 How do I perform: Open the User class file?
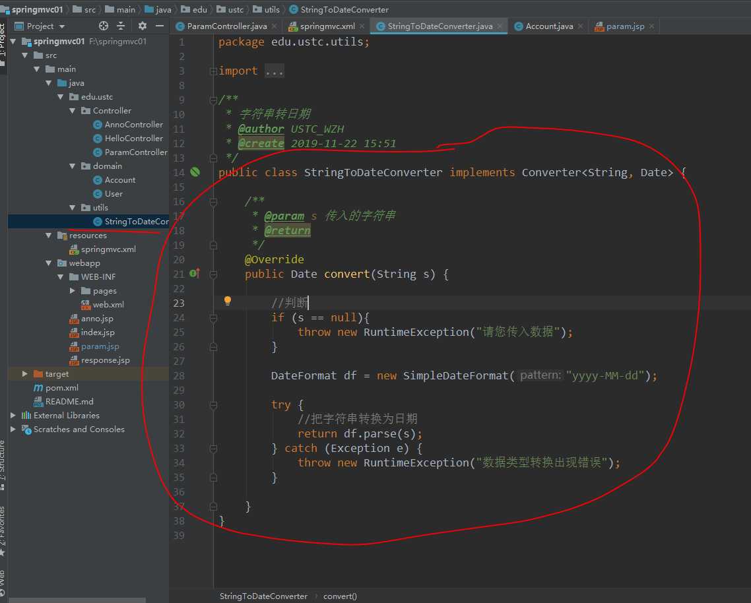(108, 194)
